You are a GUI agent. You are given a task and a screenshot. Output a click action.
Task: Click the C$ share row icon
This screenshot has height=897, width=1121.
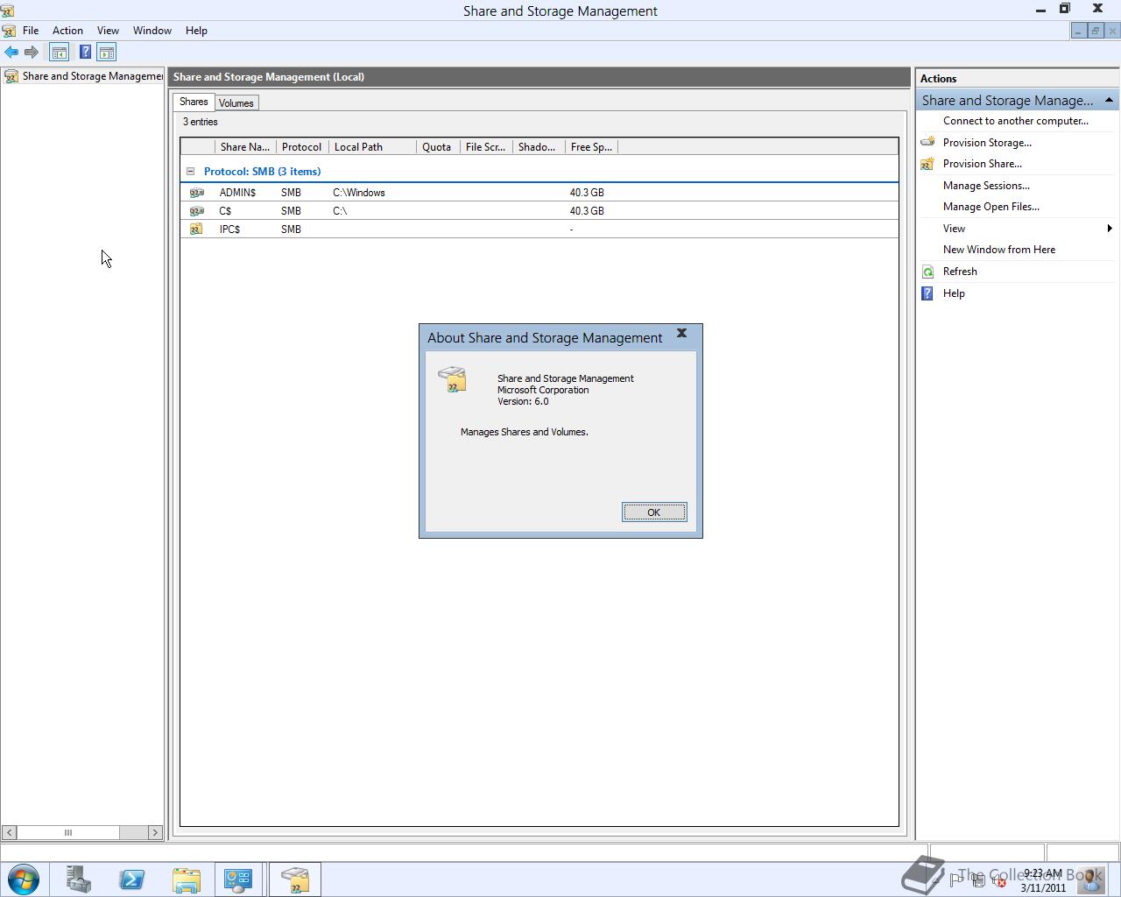click(197, 211)
